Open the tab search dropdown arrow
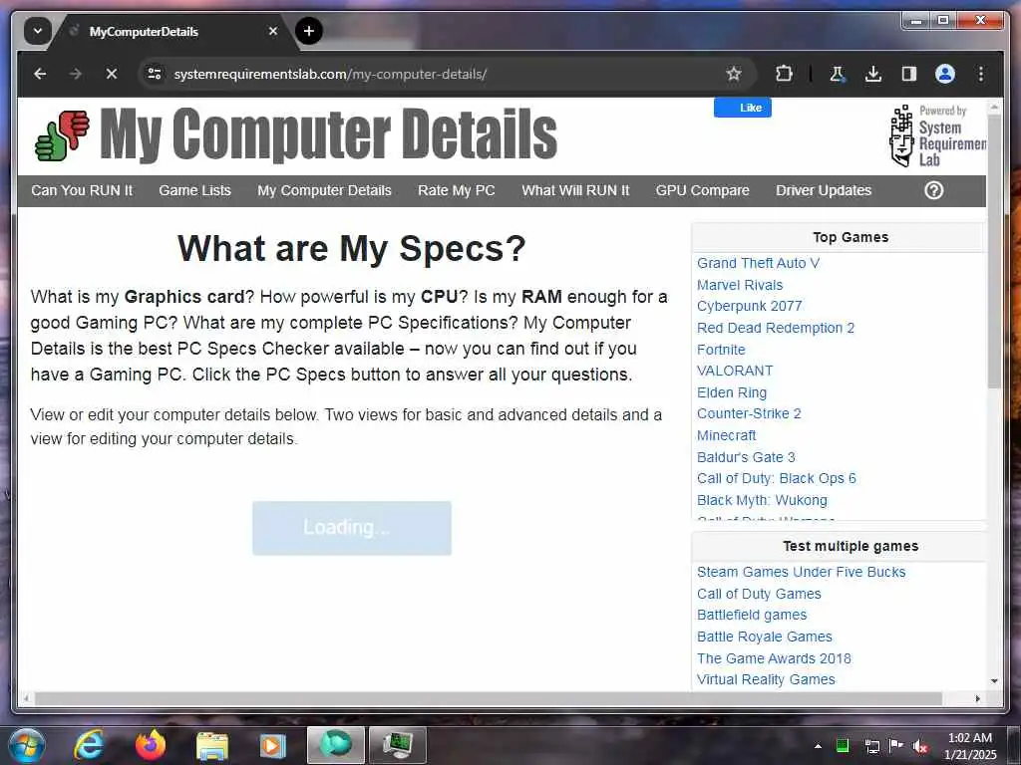1021x765 pixels. coord(38,31)
